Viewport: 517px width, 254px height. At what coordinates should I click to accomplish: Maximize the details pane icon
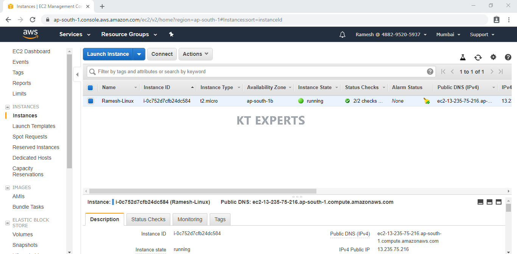(498, 202)
